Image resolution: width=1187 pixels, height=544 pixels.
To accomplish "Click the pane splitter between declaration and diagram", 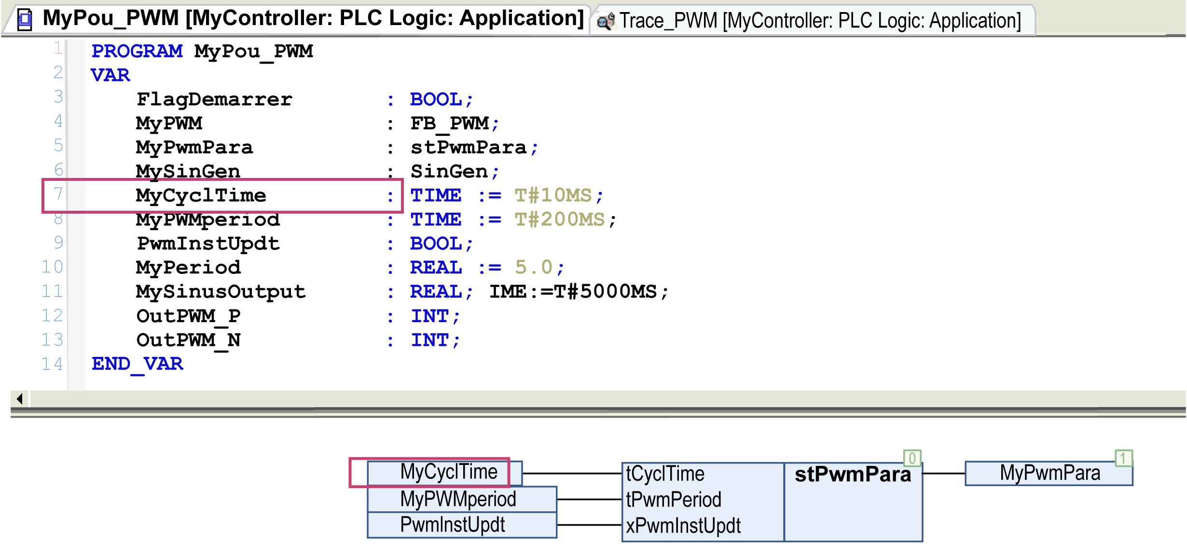I will tap(598, 413).
